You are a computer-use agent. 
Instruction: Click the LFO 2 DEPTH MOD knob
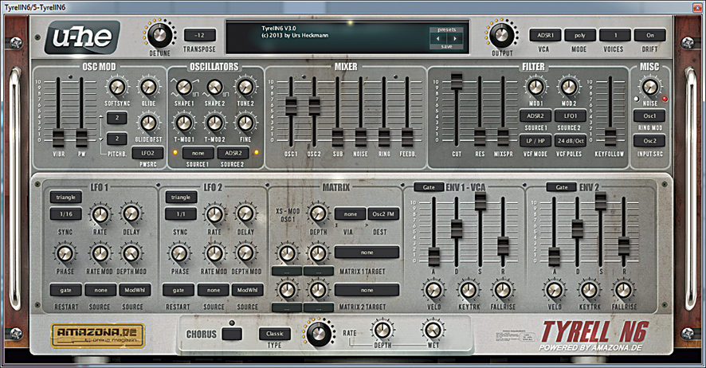pos(245,254)
